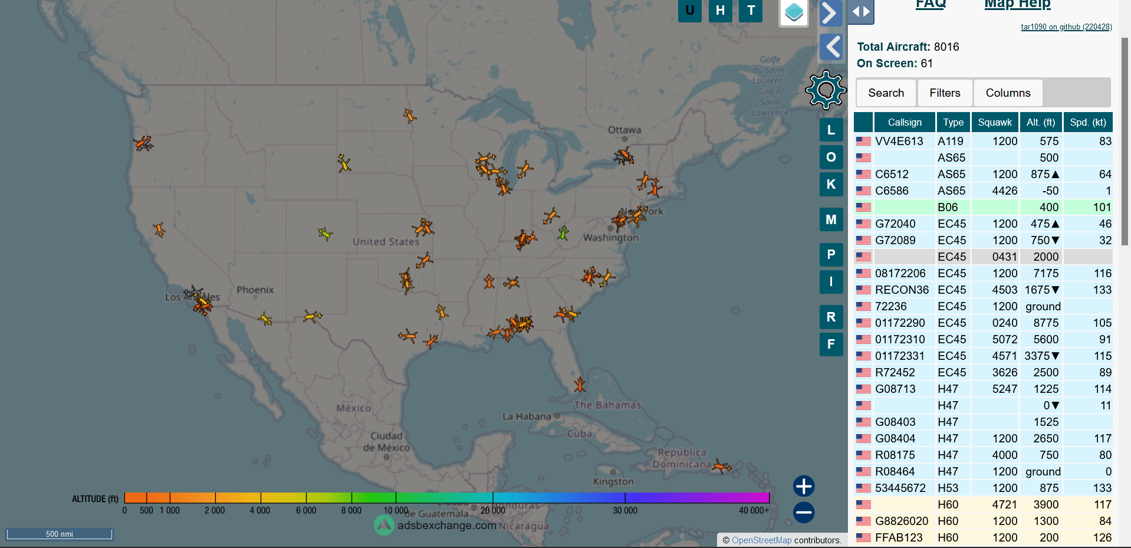
Task: Switch to the Columns tab
Action: 1008,93
